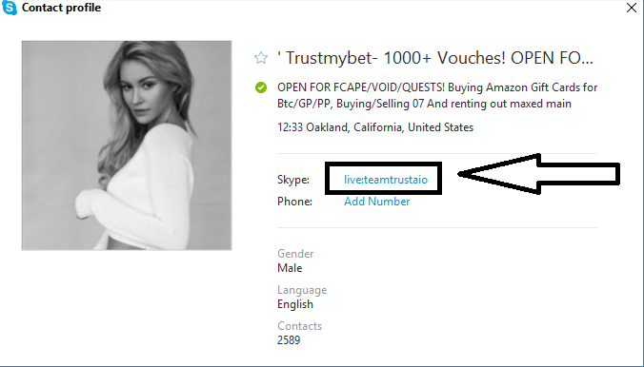This screenshot has width=644, height=367.
Task: Click the Gender label
Action: [295, 254]
